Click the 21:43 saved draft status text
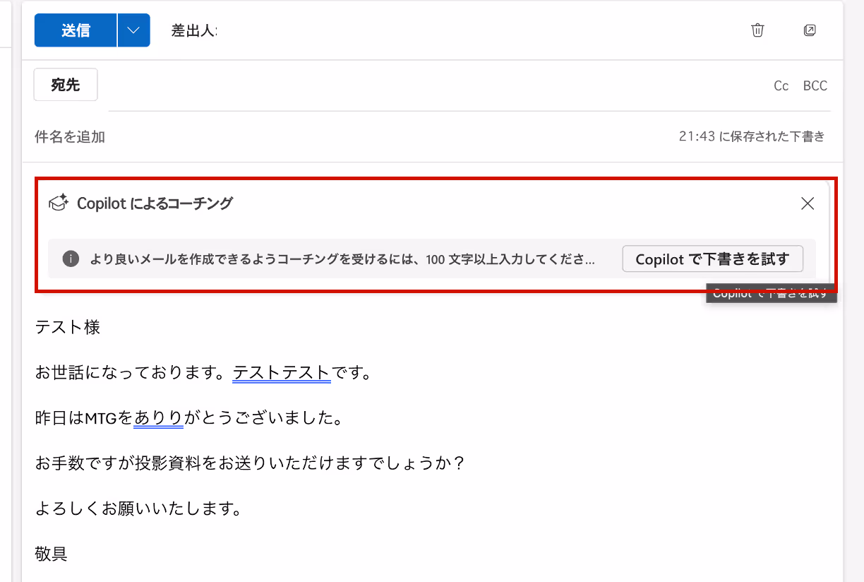The height and width of the screenshot is (582, 864). tap(752, 137)
